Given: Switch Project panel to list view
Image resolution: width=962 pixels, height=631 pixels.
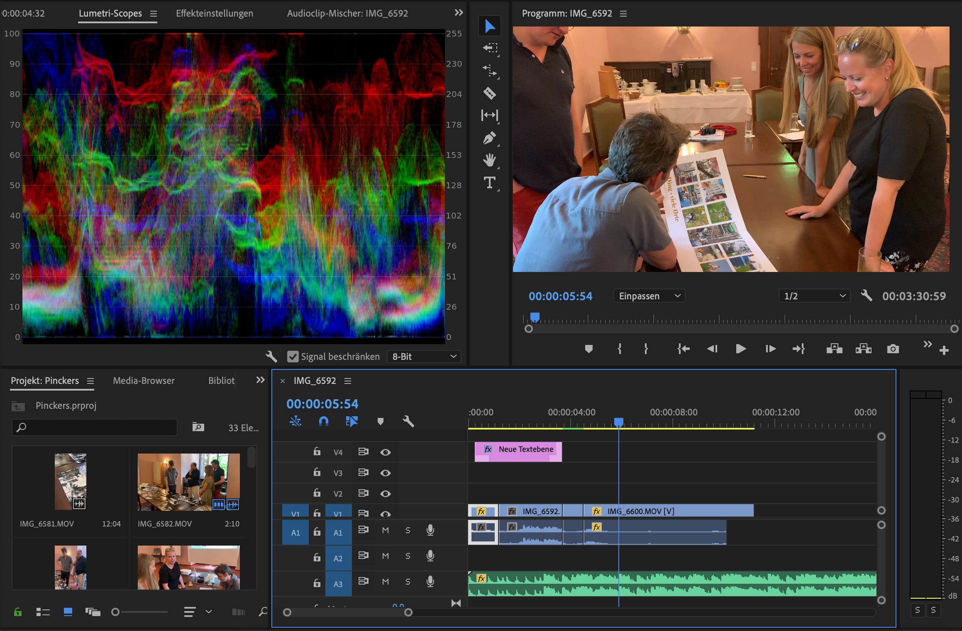Looking at the screenshot, I should [43, 612].
